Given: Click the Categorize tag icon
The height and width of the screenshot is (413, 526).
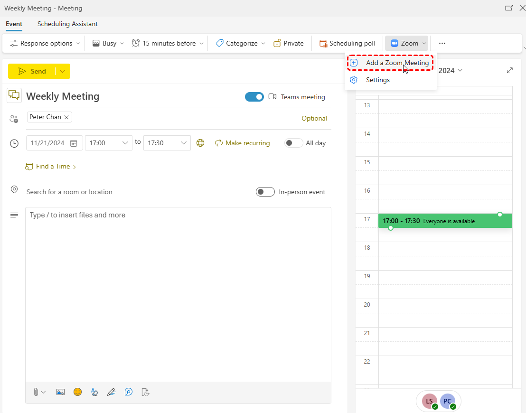Looking at the screenshot, I should click(219, 43).
